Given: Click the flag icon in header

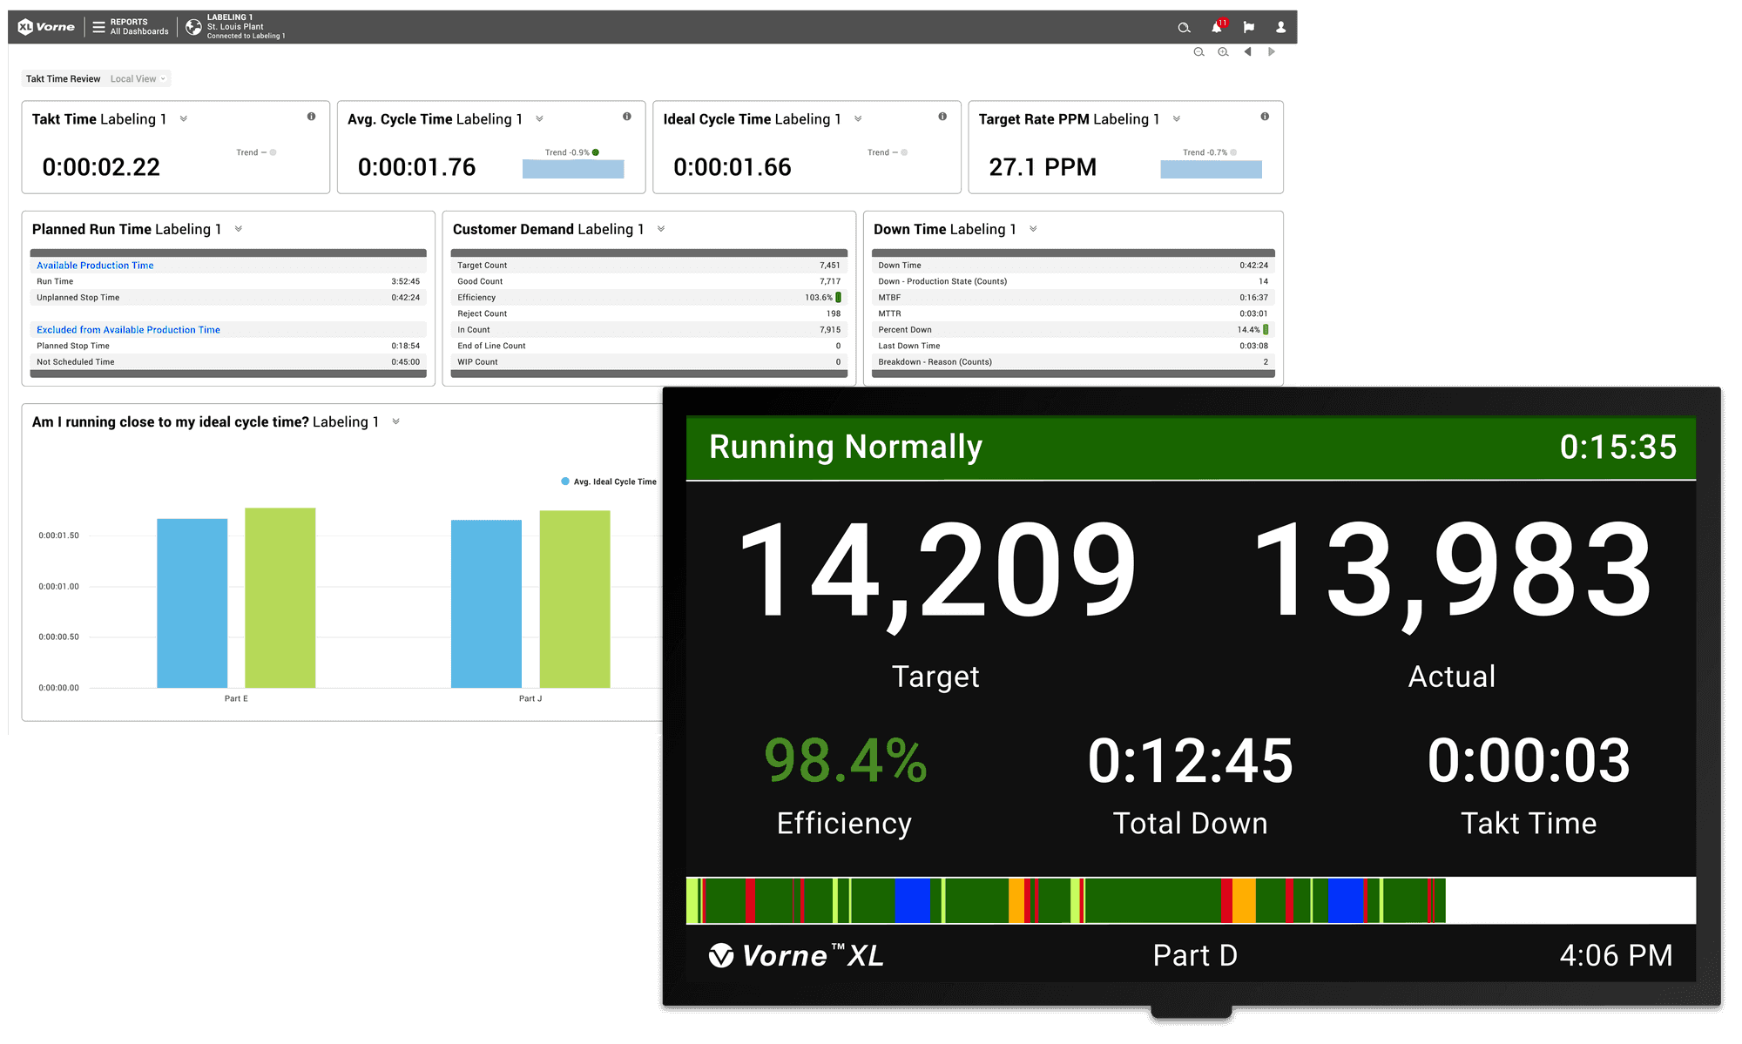Looking at the screenshot, I should click(x=1248, y=28).
